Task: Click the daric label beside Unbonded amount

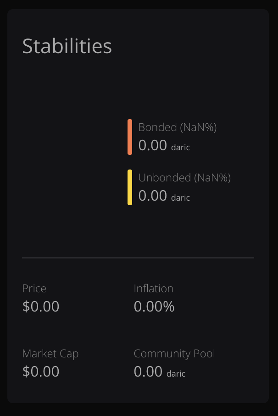Action: (x=180, y=198)
